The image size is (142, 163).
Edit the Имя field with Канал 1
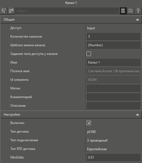pyautogui.click(x=114, y=62)
